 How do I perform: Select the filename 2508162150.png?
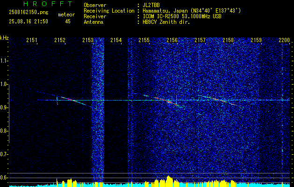[x=29, y=13]
